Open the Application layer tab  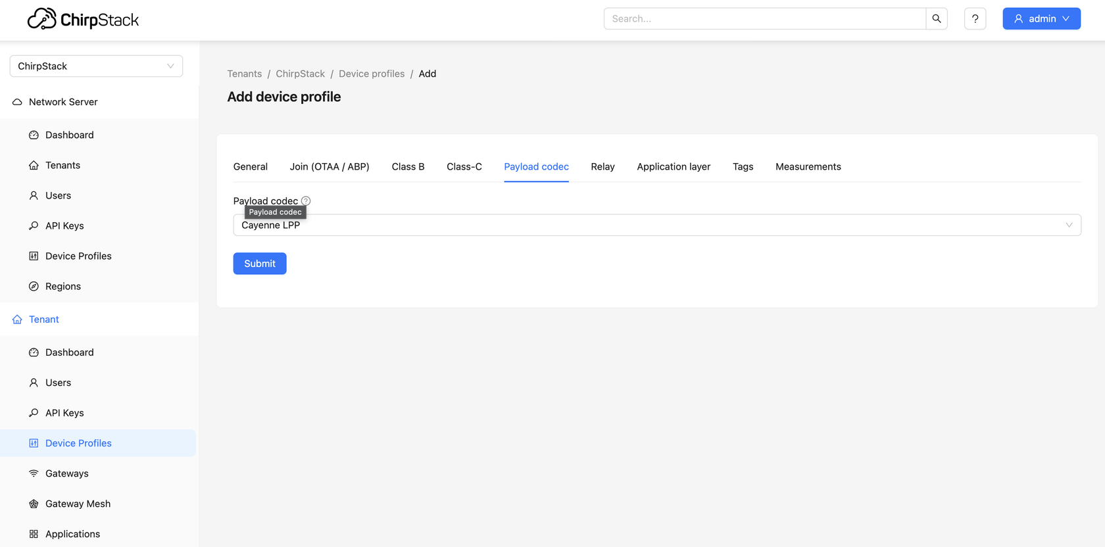(674, 167)
